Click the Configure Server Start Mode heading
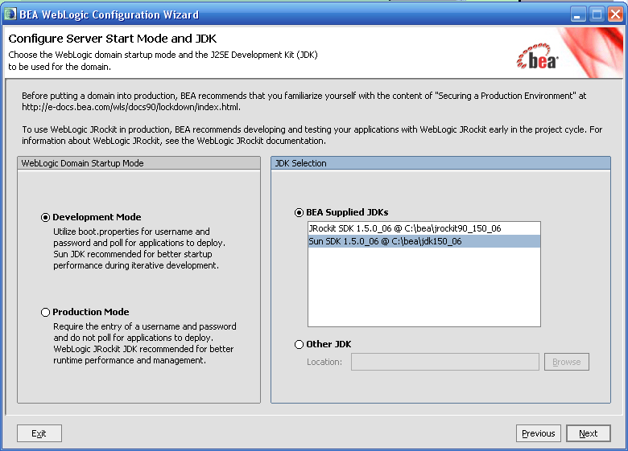Screen dimensions: 628x451 113,39
